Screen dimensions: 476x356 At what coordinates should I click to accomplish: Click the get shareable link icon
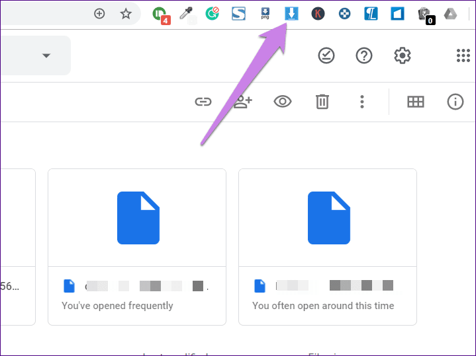click(x=203, y=102)
